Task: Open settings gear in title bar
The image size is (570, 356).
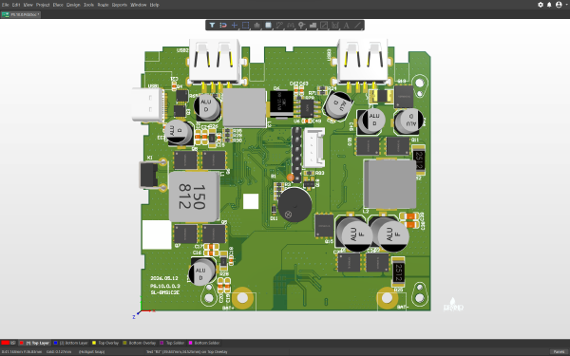Action: (x=541, y=5)
